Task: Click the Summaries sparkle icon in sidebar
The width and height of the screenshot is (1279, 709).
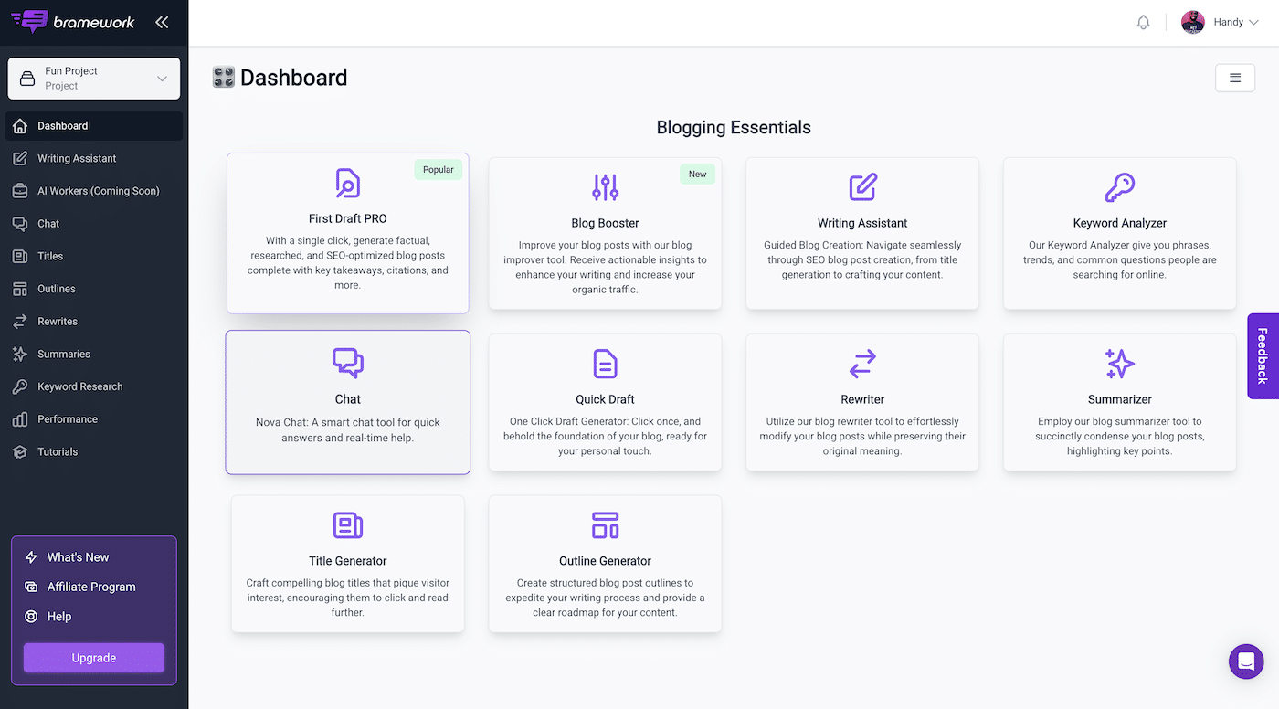Action: point(20,354)
